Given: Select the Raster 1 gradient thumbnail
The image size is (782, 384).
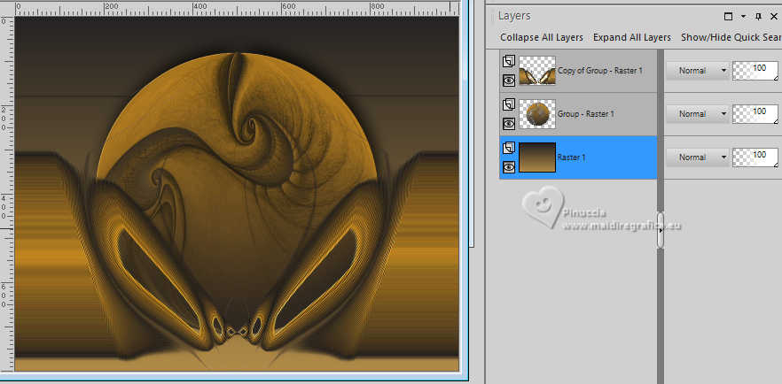Looking at the screenshot, I should pos(537,157).
